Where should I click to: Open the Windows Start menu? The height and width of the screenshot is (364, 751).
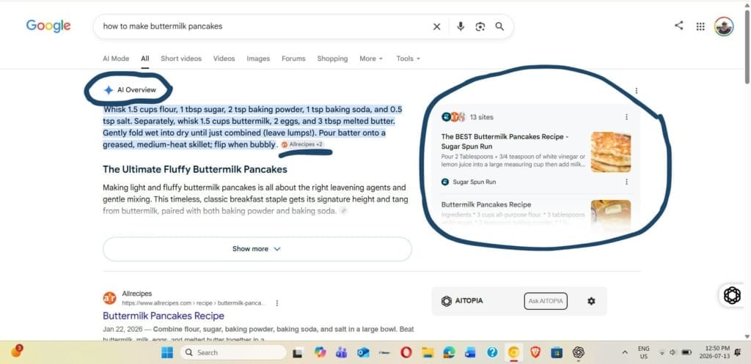pyautogui.click(x=167, y=352)
